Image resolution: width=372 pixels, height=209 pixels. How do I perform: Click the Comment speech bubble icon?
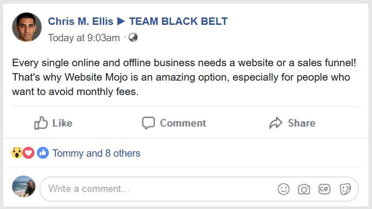[149, 123]
